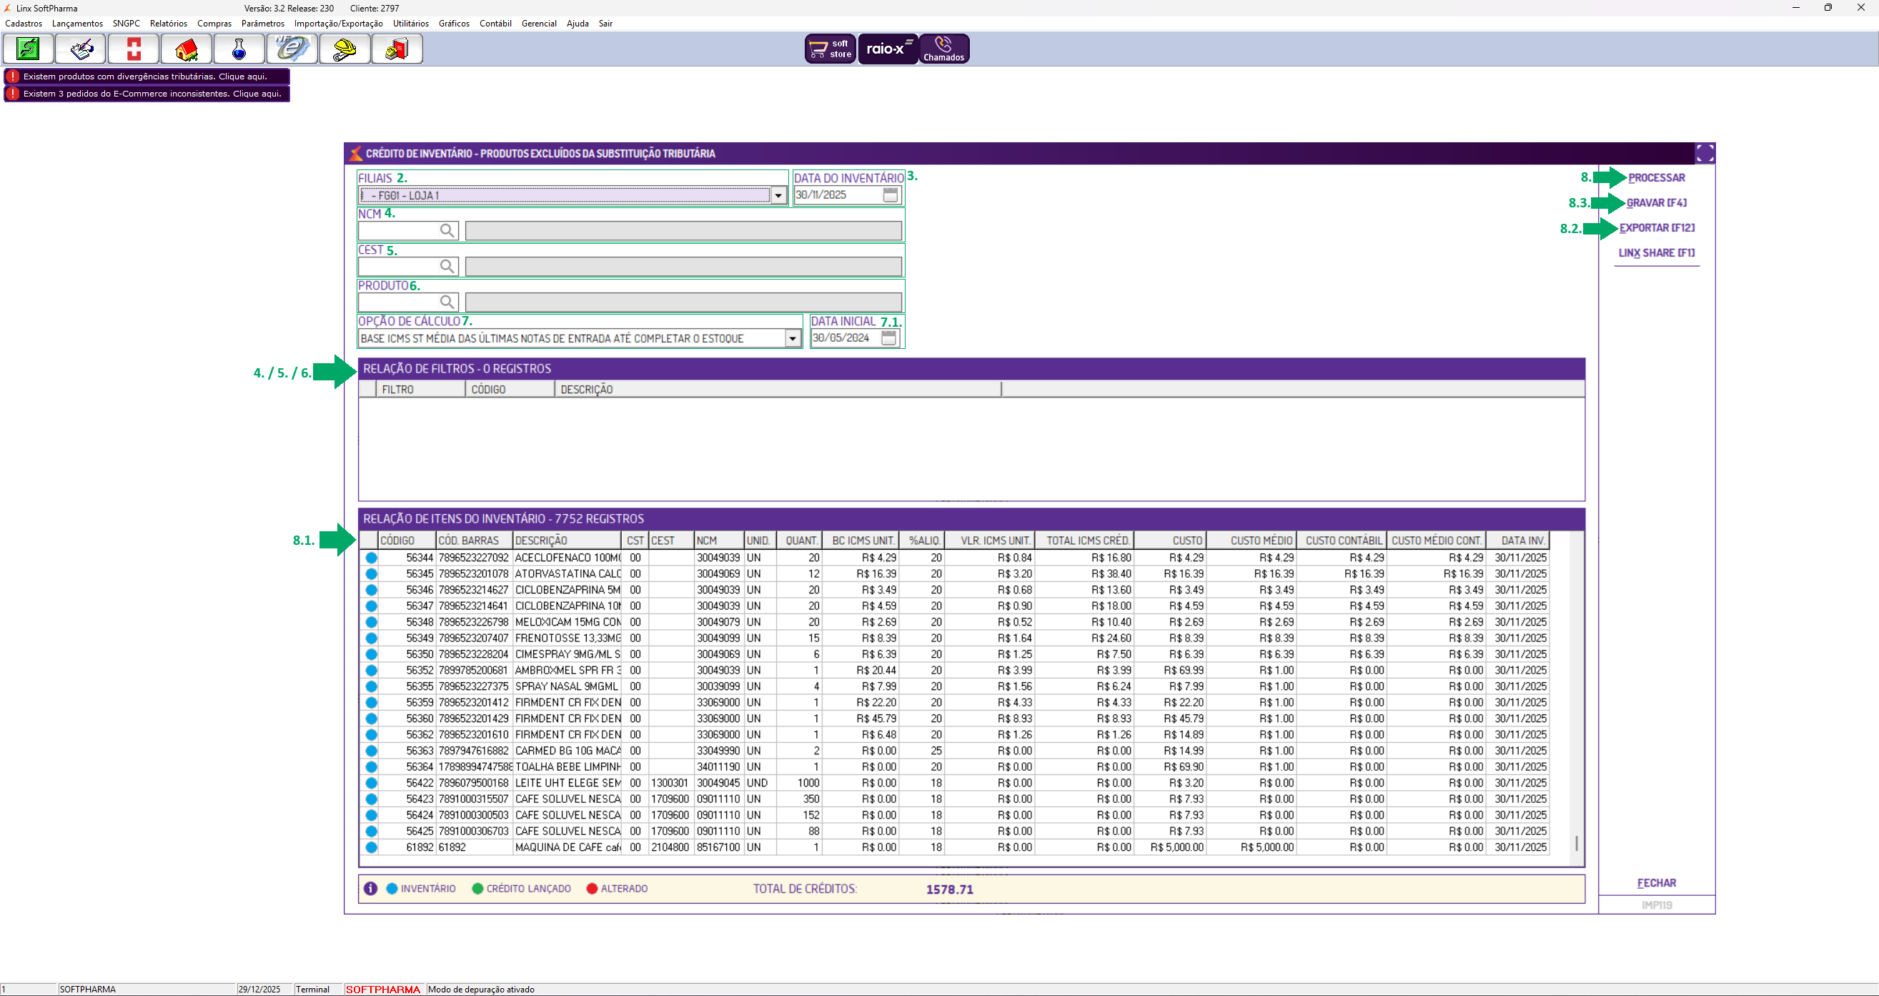The image size is (1879, 996).
Task: Open the Relatórios menu
Action: point(169,24)
